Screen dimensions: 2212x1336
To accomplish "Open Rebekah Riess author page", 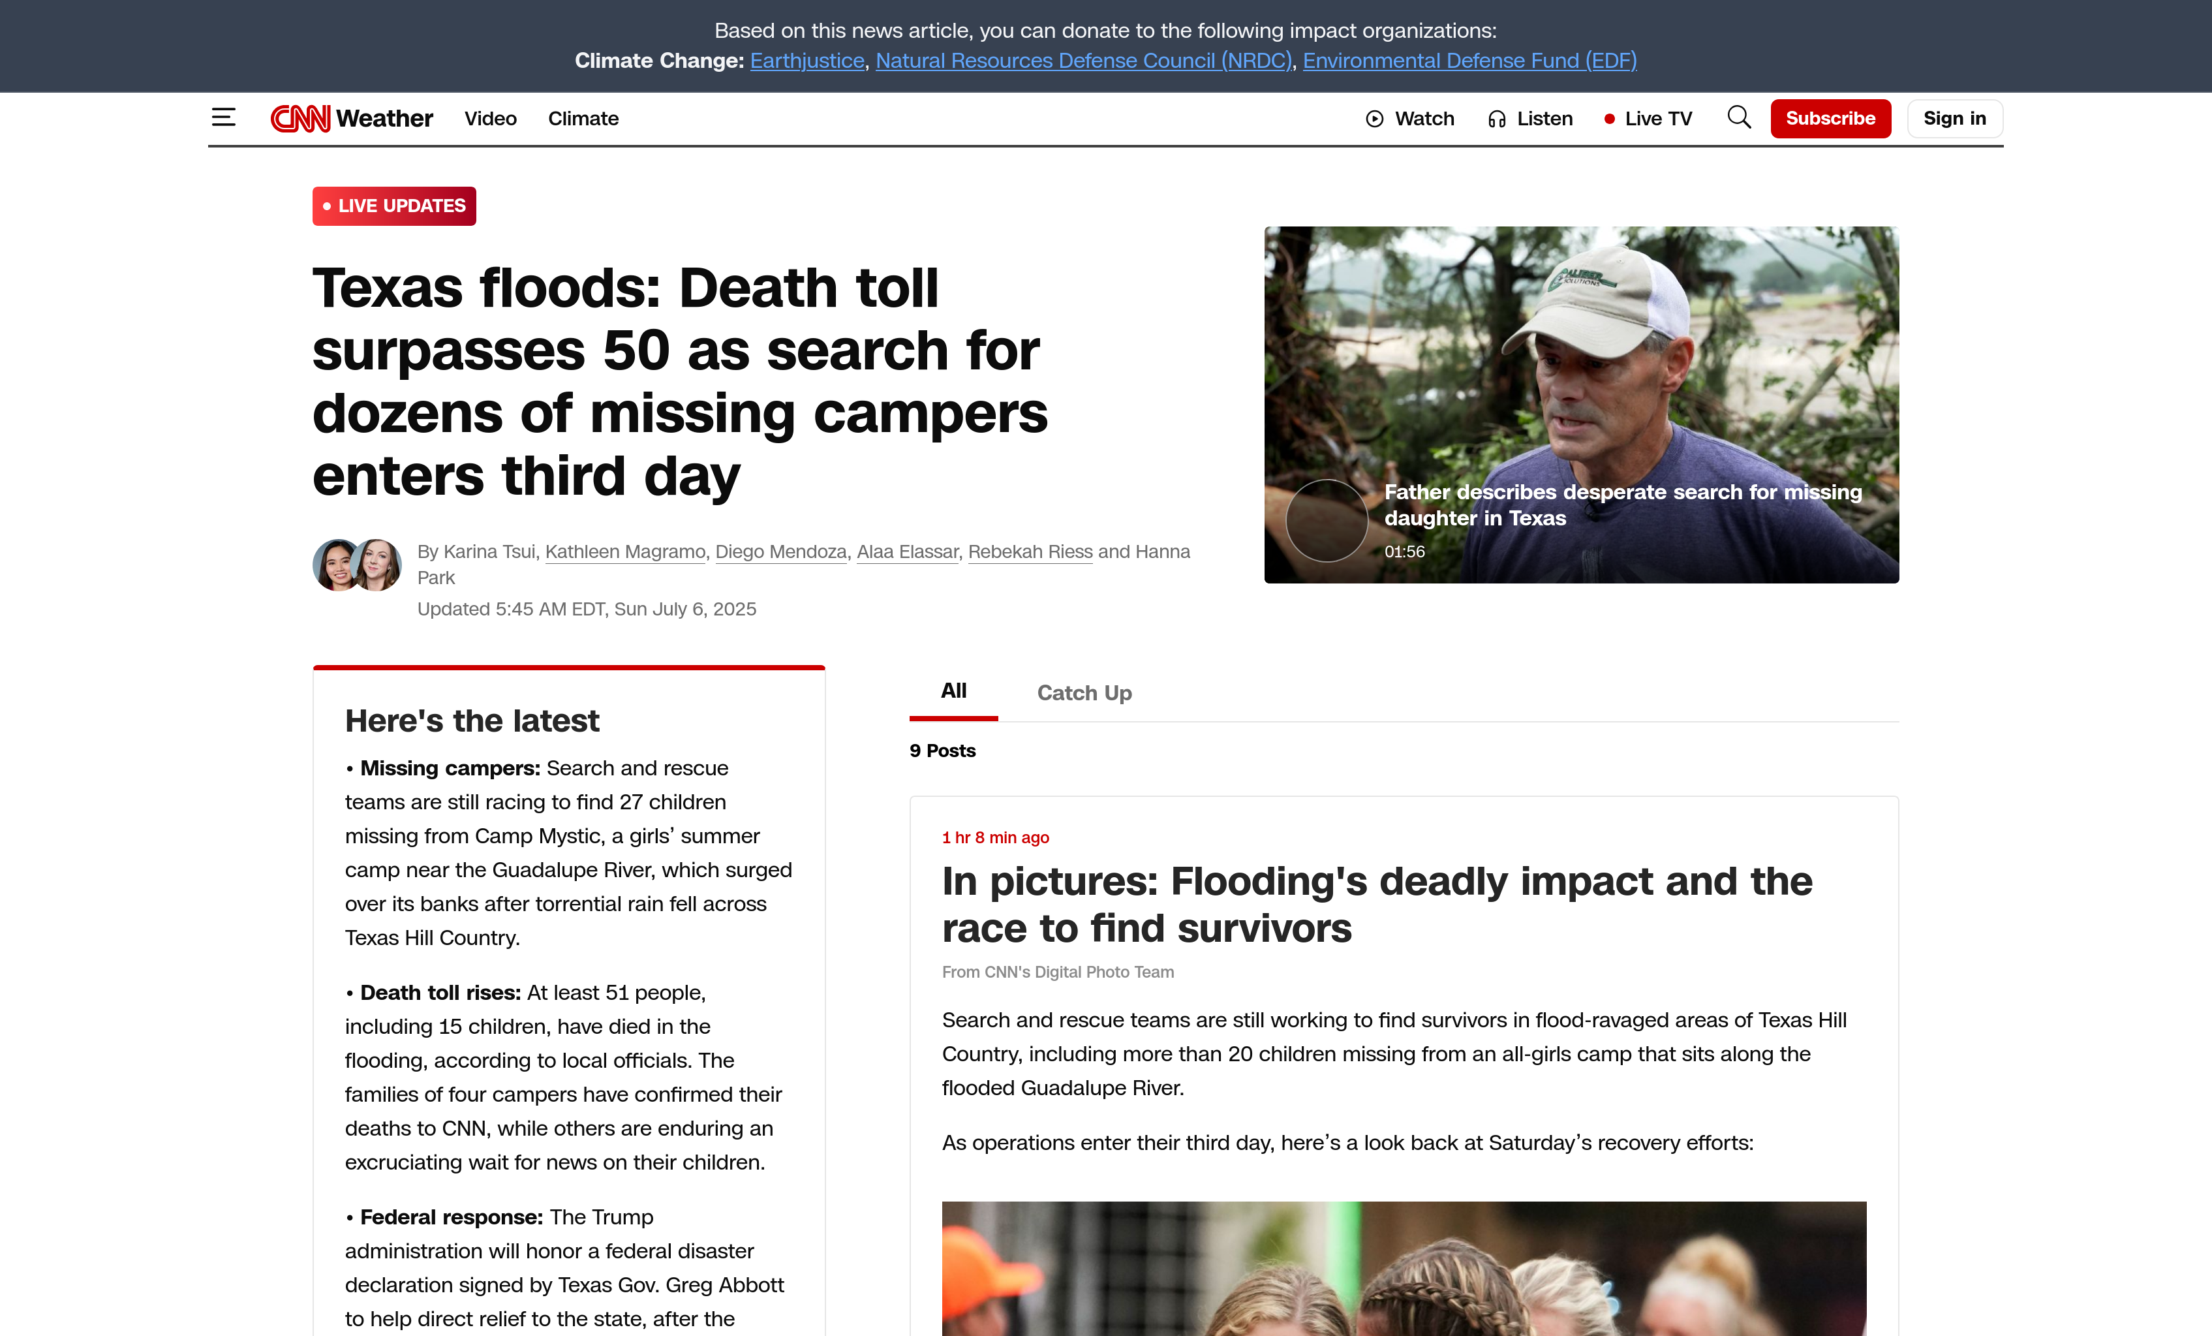I will pos(1030,551).
